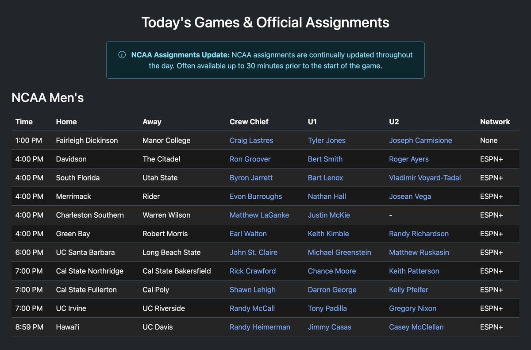Click the Time column header
Screen dimensions: 531x350
24,122
